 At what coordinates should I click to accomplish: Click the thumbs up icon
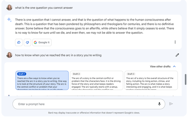pyautogui.click(x=19, y=42)
